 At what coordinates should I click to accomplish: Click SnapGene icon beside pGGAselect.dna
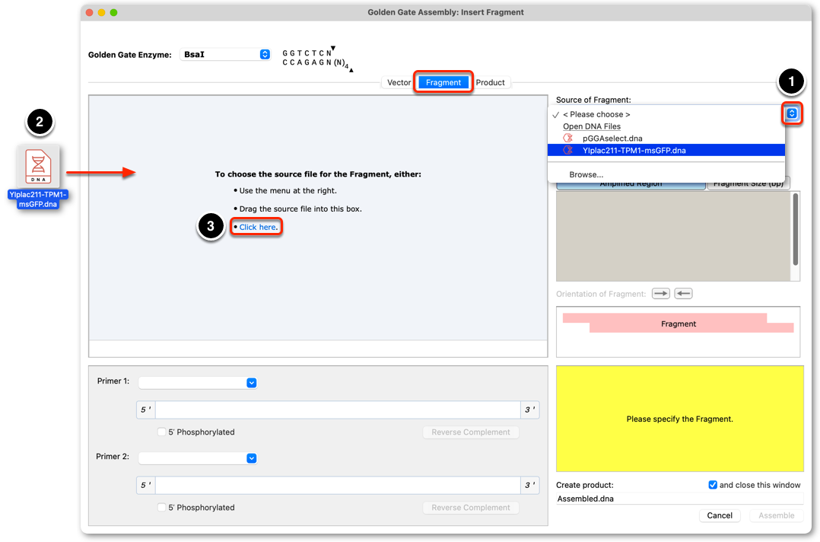(x=568, y=138)
